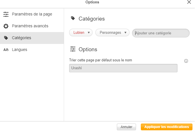Click the Langues translation icon
This screenshot has width=195, height=132.
(x=6, y=50)
